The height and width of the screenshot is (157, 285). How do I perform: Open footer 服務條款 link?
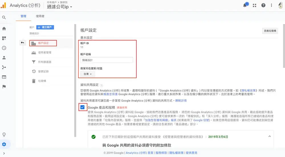[161, 153]
